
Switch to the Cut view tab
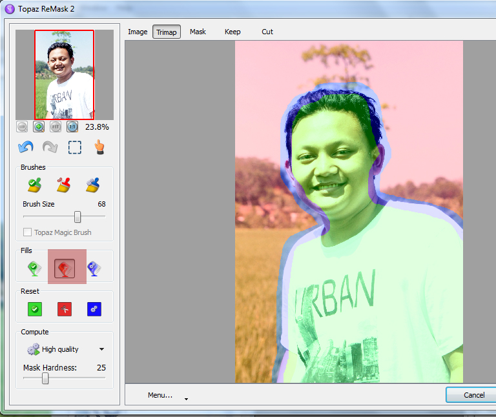click(x=267, y=32)
